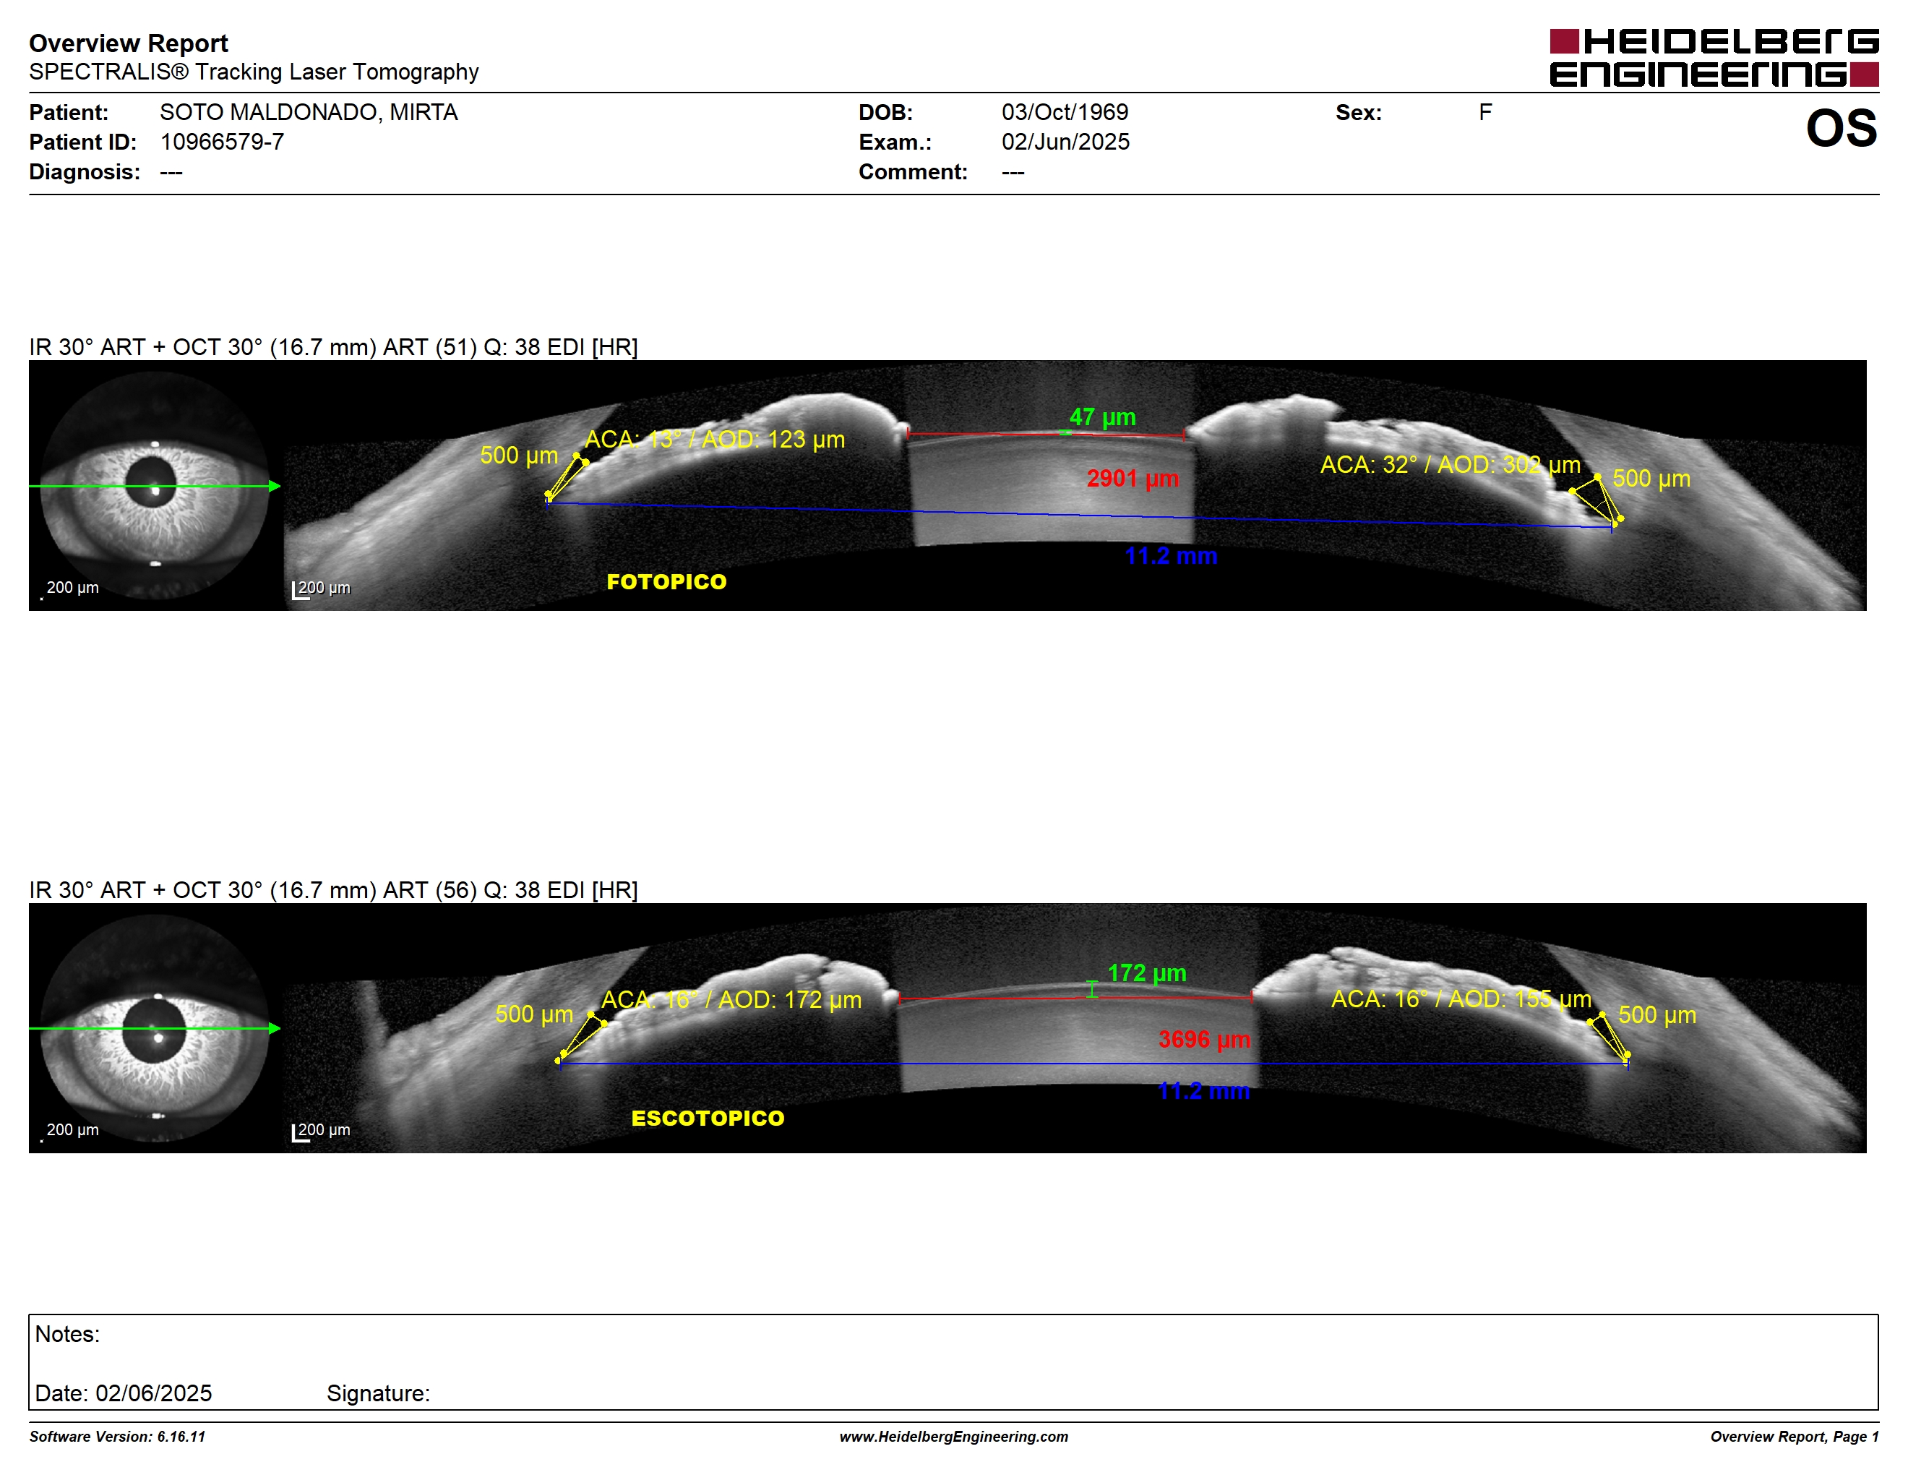Click the infrared eye thumbnail in ESCOTOPICO scan
The image size is (1908, 1475).
(155, 1027)
